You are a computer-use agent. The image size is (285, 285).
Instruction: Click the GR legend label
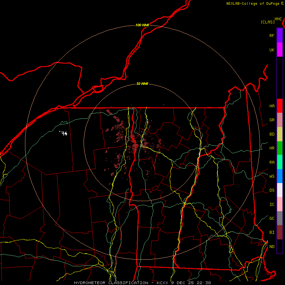pos(272,120)
